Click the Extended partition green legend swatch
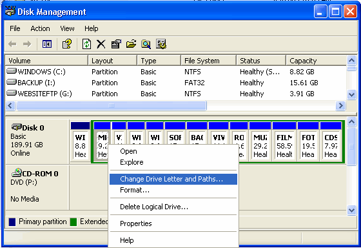 (x=73, y=222)
